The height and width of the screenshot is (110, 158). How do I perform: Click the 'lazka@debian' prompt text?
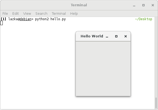[x=20, y=19]
